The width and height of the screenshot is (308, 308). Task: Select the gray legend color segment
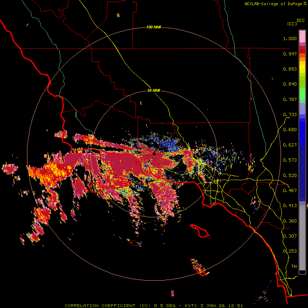coord(302,238)
